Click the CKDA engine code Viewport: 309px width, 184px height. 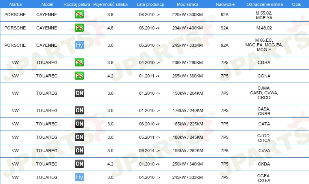coord(264,164)
